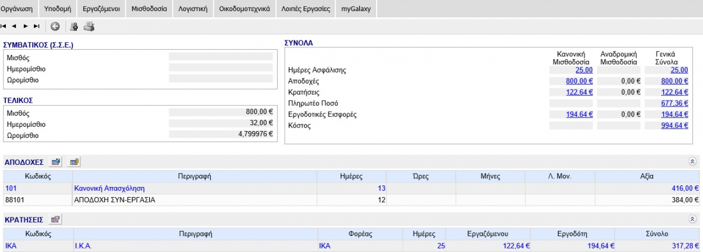This screenshot has width=703, height=252.
Task: Click the 416,00 € value cell
Action: [x=648, y=188]
